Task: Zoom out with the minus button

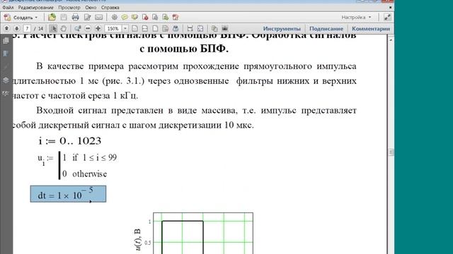Action: 88,28
